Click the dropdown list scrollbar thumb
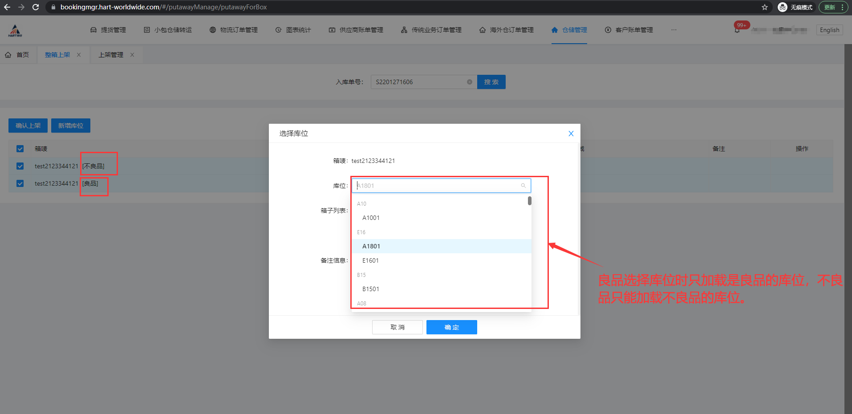The width and height of the screenshot is (852, 414). tap(529, 201)
